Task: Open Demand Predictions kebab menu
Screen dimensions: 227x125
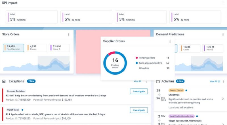Action: pos(222,34)
